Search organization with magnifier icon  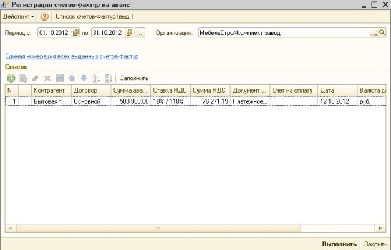click(x=382, y=32)
